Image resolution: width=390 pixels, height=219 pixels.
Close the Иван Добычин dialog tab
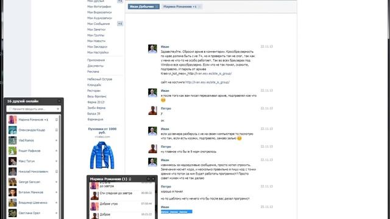pos(157,7)
